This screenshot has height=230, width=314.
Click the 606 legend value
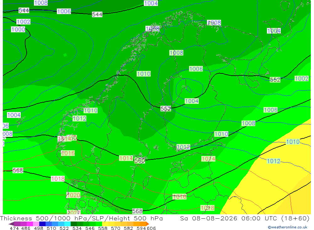click(151, 228)
